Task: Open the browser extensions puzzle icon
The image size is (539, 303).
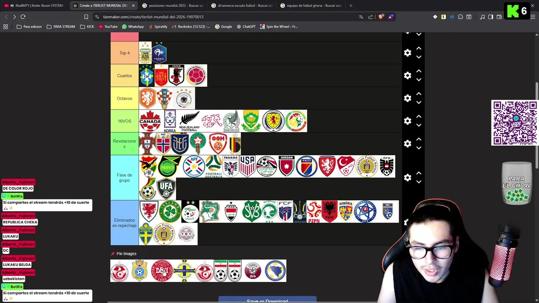Action: pos(460,17)
